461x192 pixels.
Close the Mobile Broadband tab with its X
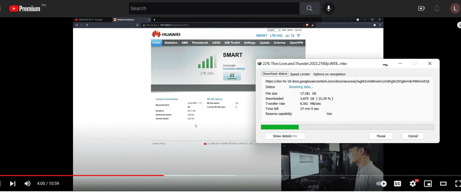pos(149,20)
